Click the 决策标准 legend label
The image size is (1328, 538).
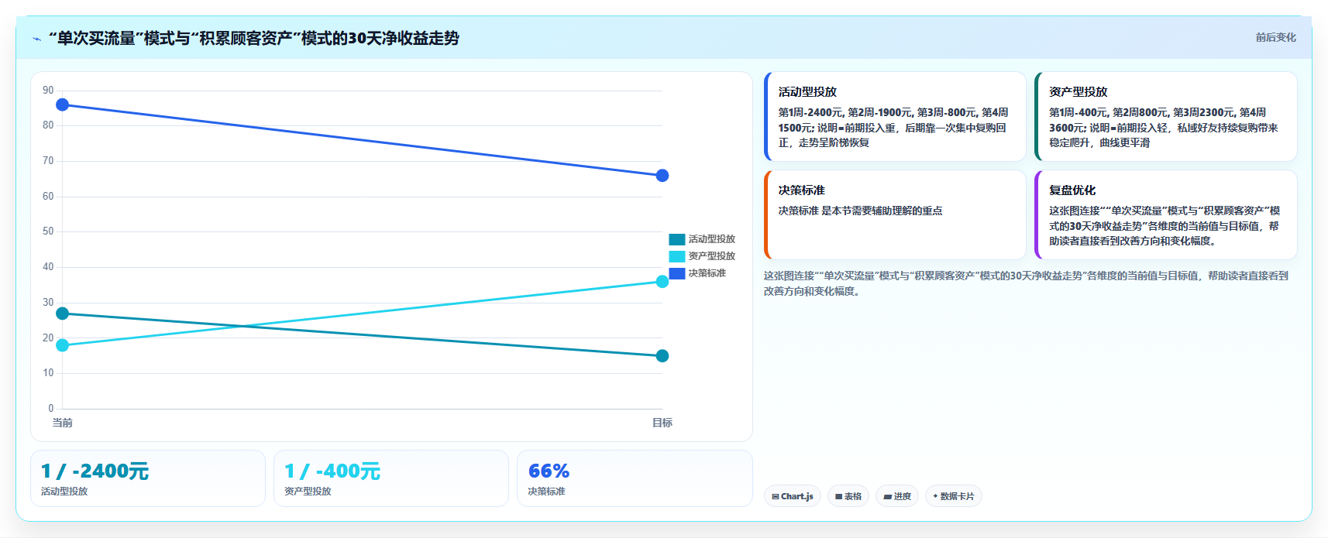[707, 273]
